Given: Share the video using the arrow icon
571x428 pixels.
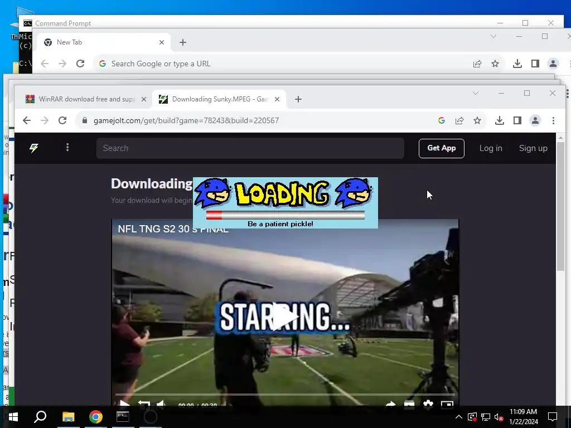Looking at the screenshot, I should 391,403.
